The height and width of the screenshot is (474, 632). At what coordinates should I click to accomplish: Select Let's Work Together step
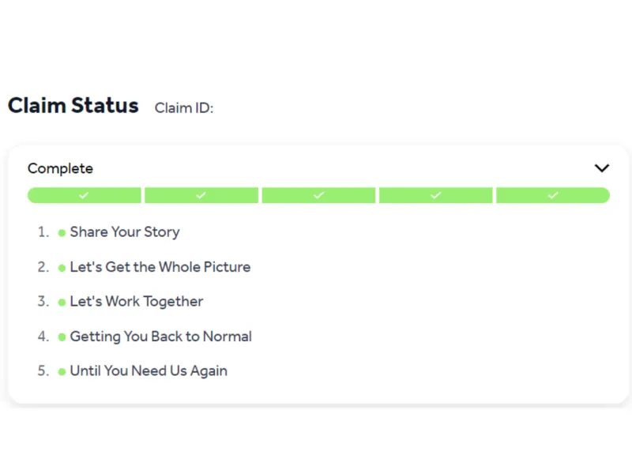pyautogui.click(x=136, y=302)
